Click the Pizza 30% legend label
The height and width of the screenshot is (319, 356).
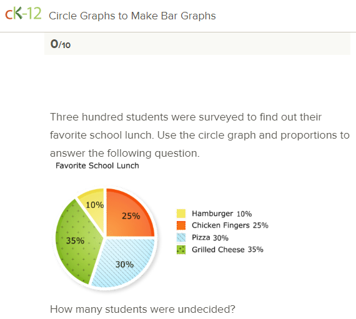(x=210, y=238)
